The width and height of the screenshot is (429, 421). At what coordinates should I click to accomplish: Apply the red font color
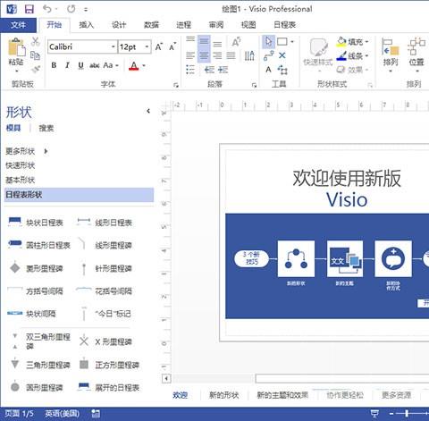click(134, 65)
